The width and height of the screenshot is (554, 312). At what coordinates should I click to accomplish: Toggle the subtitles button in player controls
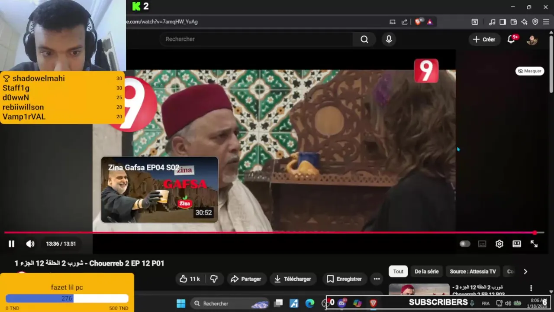(x=482, y=244)
